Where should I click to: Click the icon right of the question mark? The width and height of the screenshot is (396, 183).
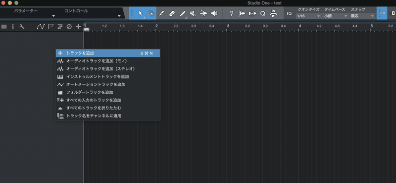242,14
